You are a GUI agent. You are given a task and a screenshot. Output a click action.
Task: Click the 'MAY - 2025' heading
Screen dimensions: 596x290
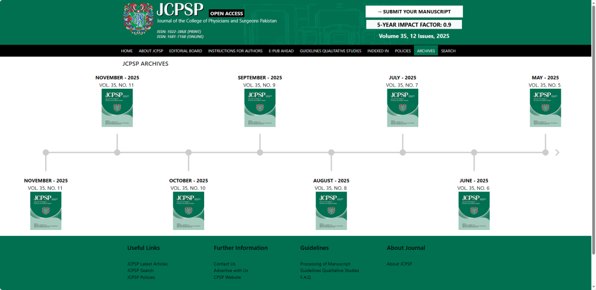[x=545, y=78]
